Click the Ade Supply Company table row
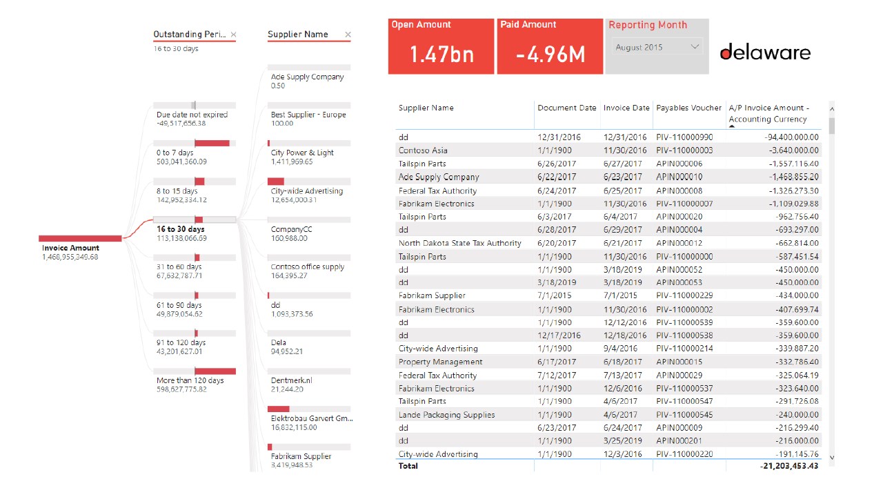The height and width of the screenshot is (497, 883). click(608, 177)
